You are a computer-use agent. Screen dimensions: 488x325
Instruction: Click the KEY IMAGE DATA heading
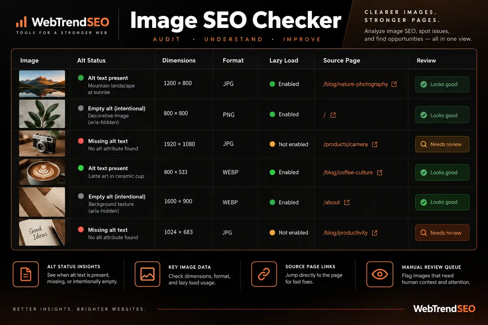(190, 267)
